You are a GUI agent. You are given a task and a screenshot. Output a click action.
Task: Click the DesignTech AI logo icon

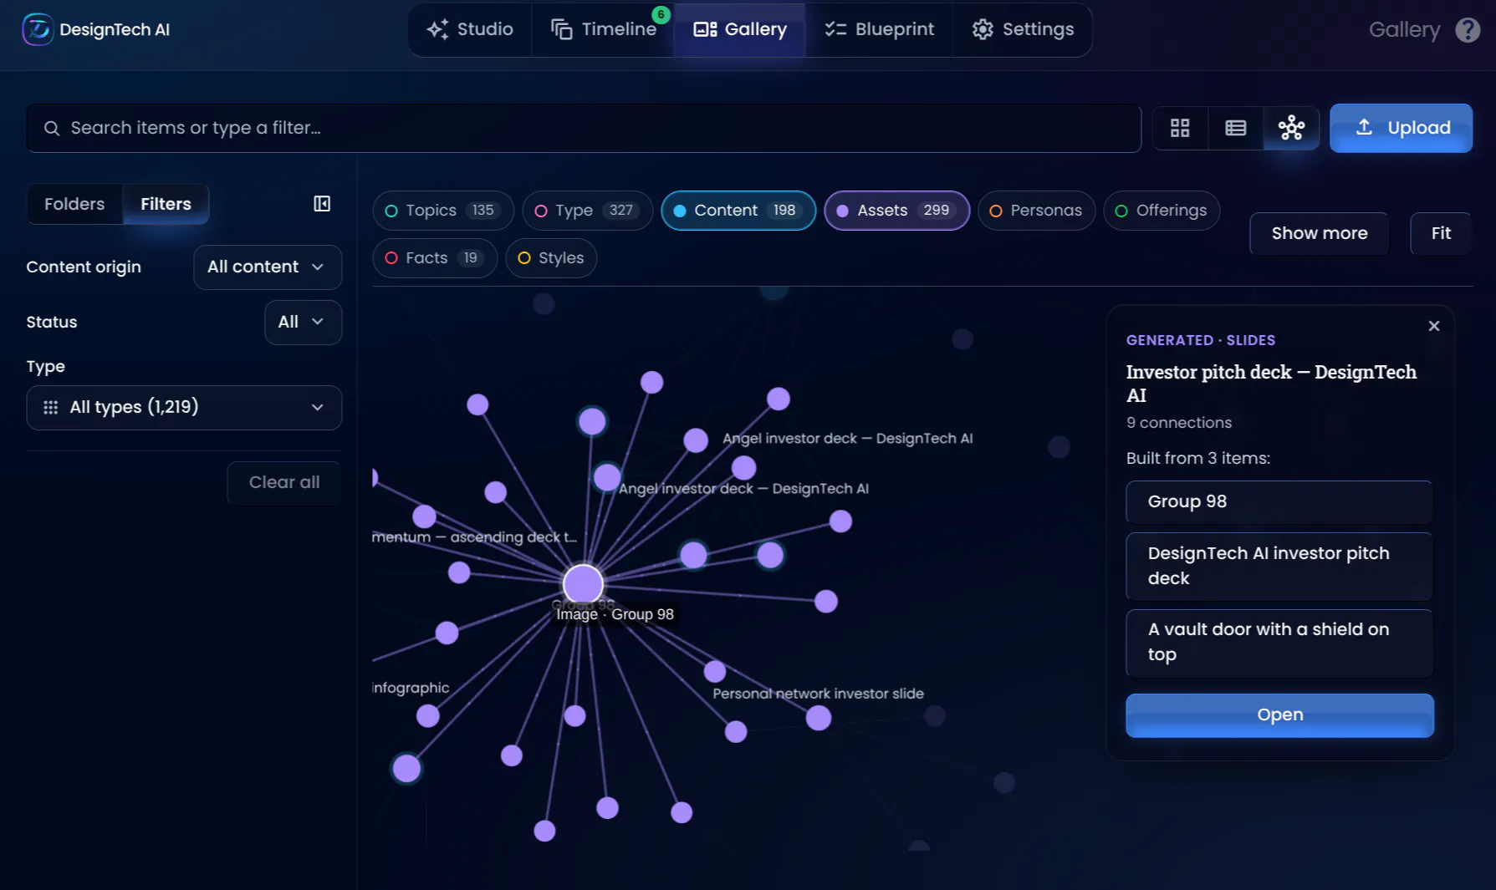click(38, 29)
